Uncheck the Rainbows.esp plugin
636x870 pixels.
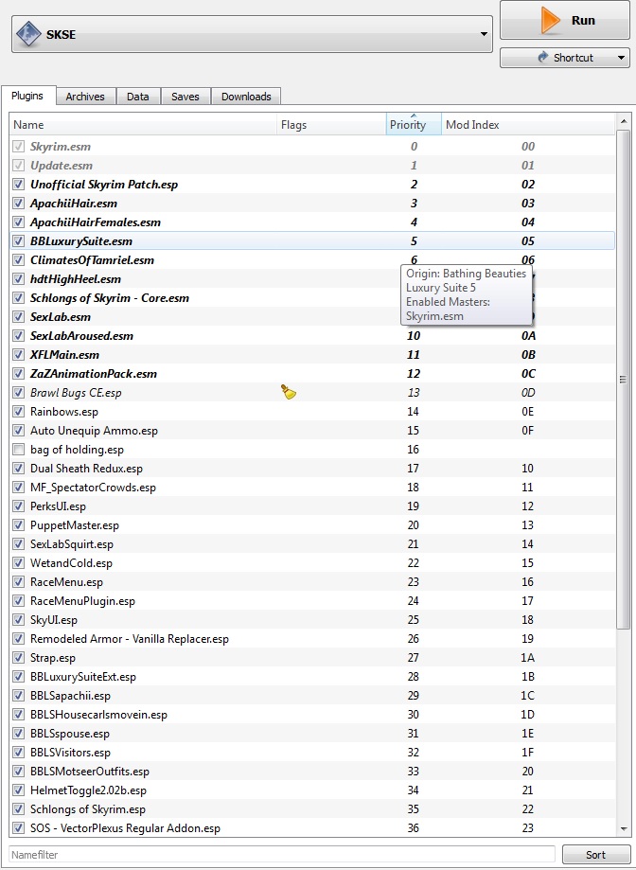point(19,412)
